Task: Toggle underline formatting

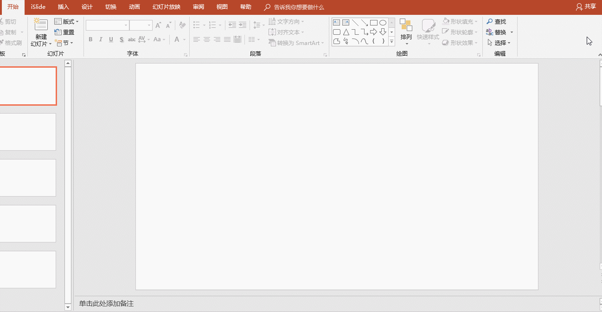Action: (x=111, y=39)
